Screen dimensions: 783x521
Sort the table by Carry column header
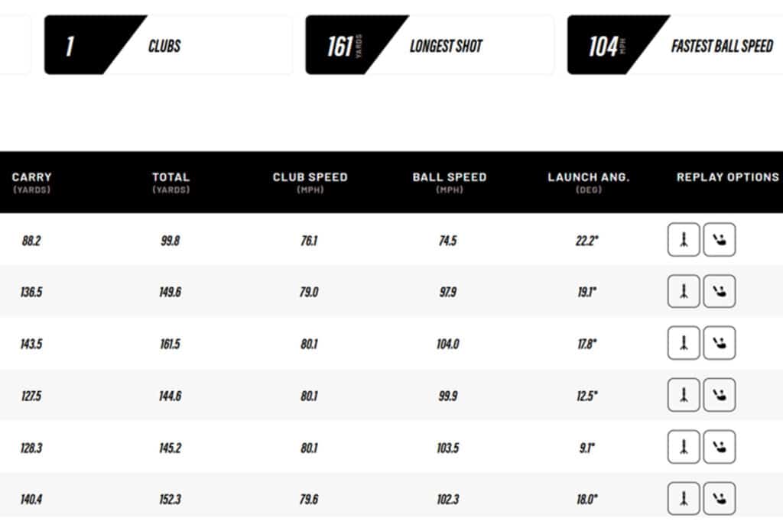point(31,182)
